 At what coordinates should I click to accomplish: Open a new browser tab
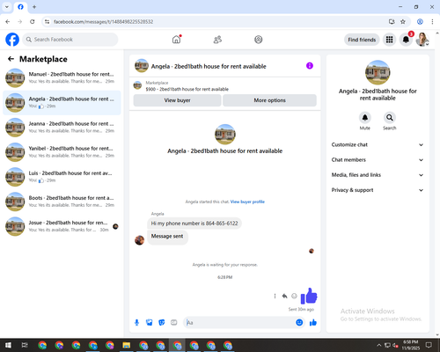point(34,7)
